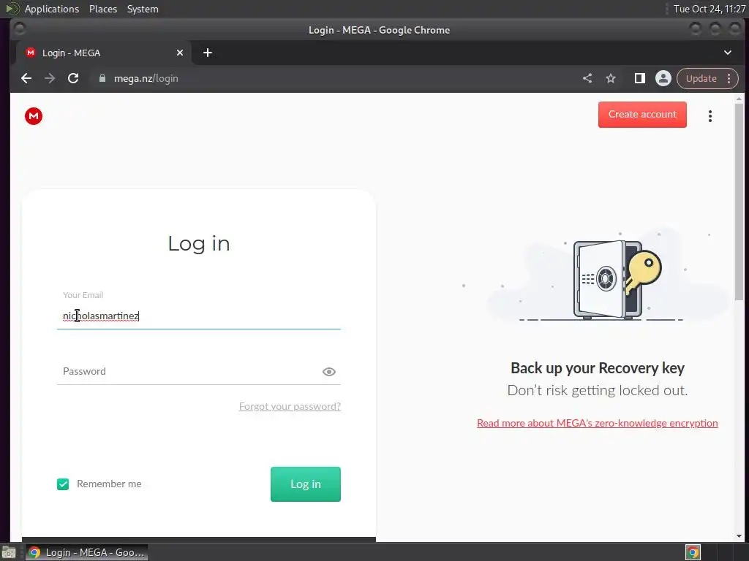Open the Forgot your password link
Screen dimensions: 749x561
[x=290, y=406]
